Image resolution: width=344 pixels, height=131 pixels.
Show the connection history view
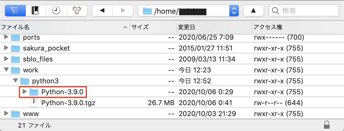56,11
